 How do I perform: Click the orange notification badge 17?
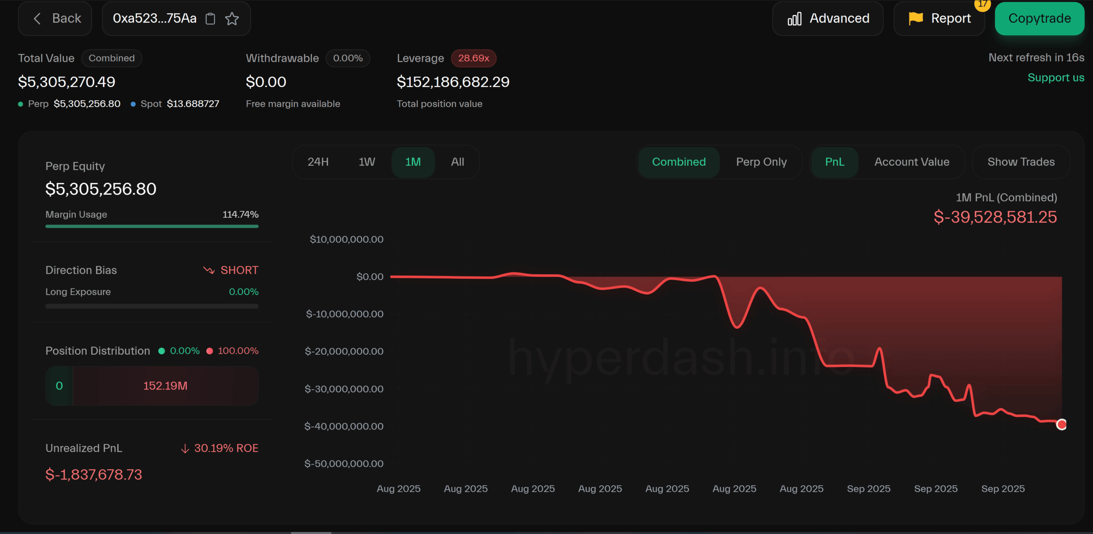point(982,4)
